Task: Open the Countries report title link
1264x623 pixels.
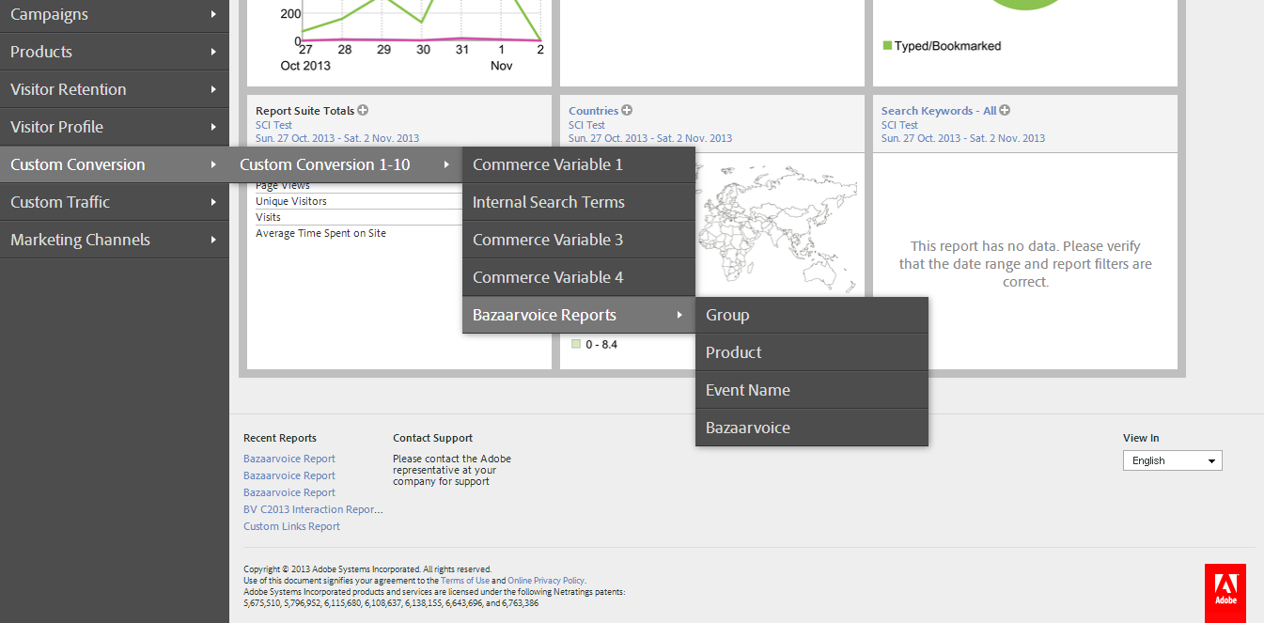Action: (593, 111)
